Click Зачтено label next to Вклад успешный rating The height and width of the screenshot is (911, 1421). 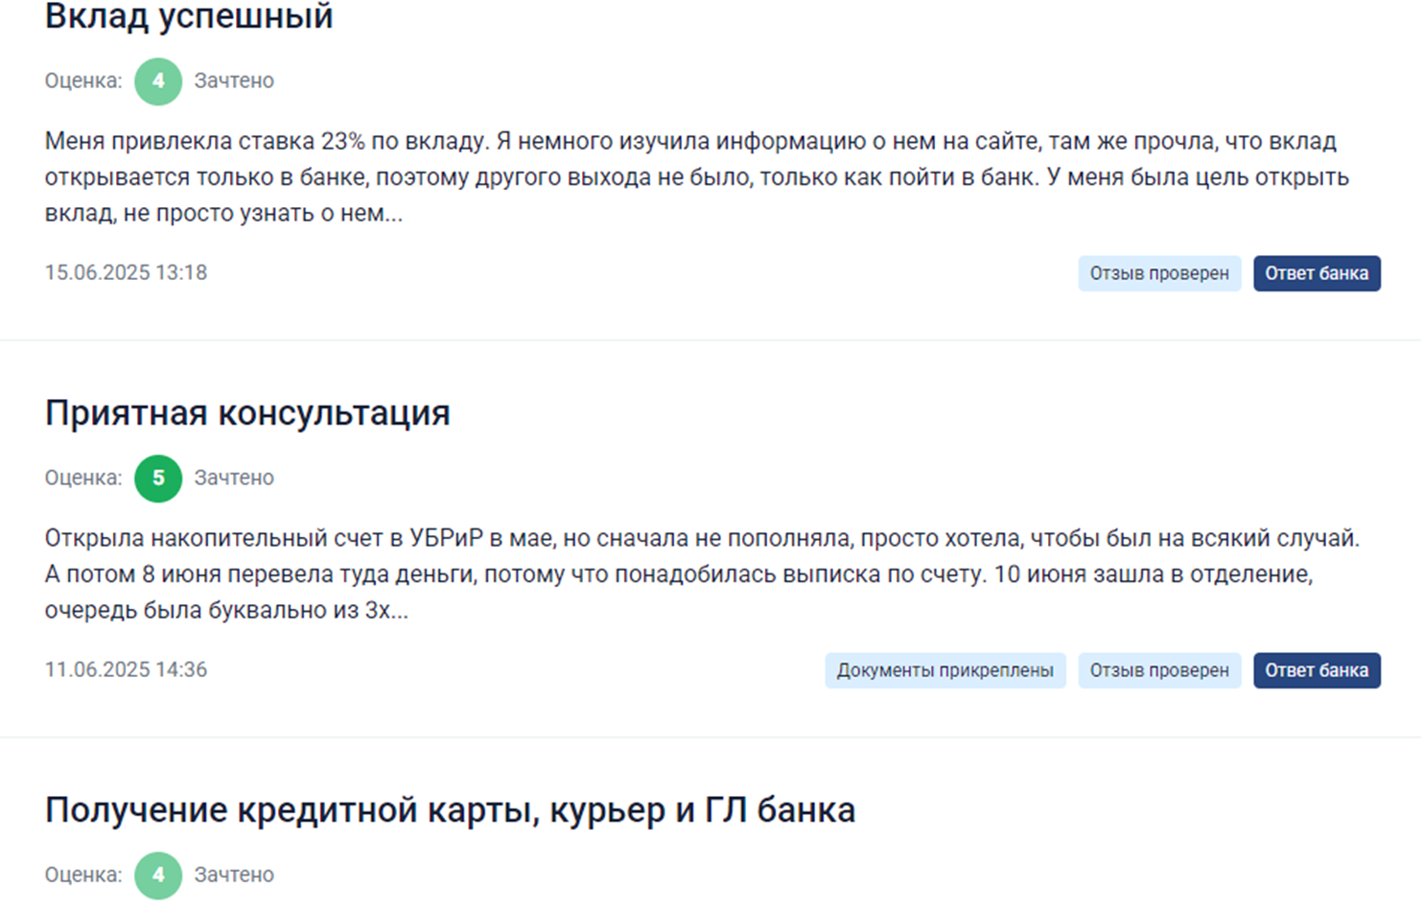click(x=234, y=82)
